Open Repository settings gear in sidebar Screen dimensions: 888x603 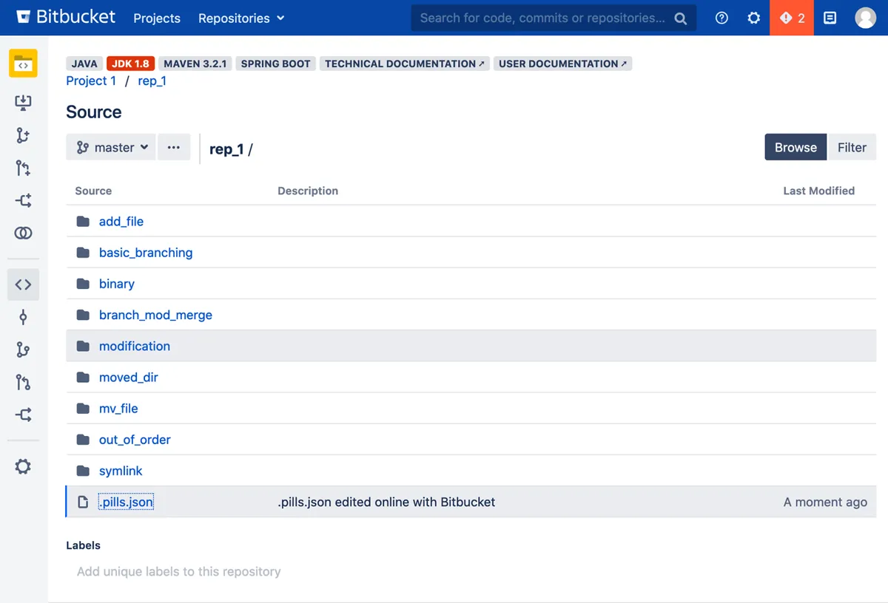click(x=23, y=467)
